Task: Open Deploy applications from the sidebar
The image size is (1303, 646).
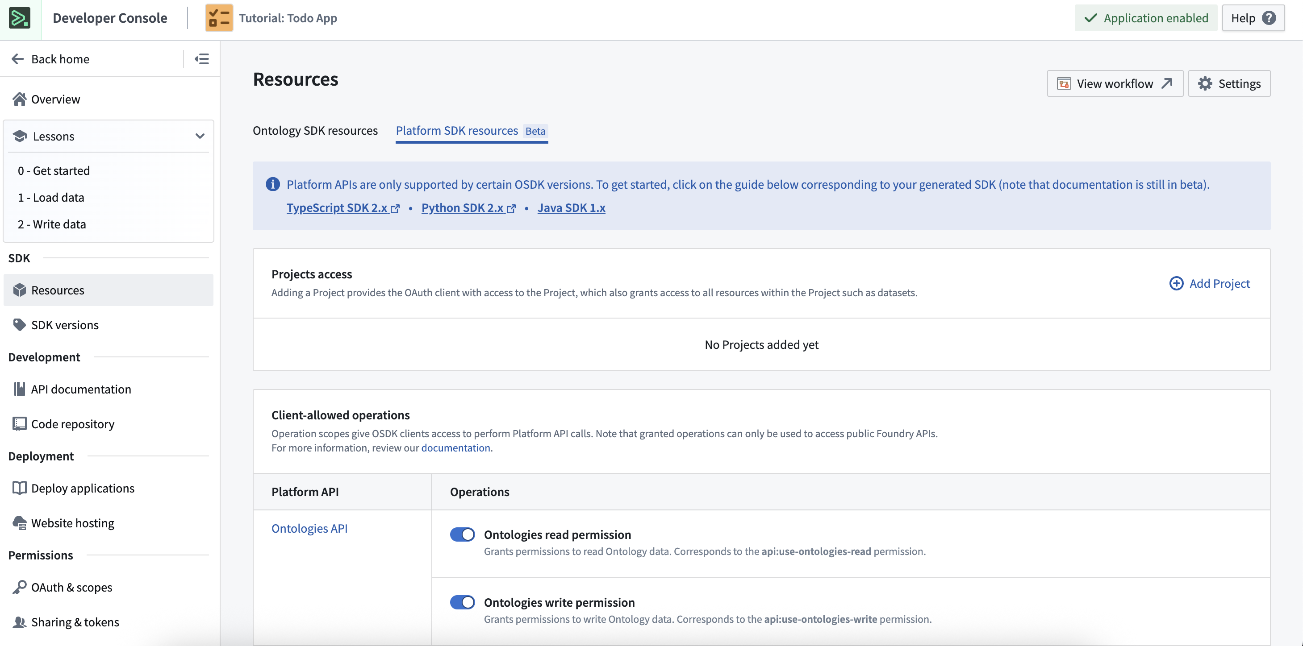Action: tap(83, 488)
